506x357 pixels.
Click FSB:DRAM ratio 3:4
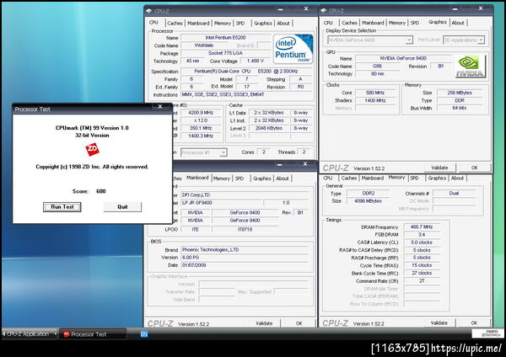(422, 235)
